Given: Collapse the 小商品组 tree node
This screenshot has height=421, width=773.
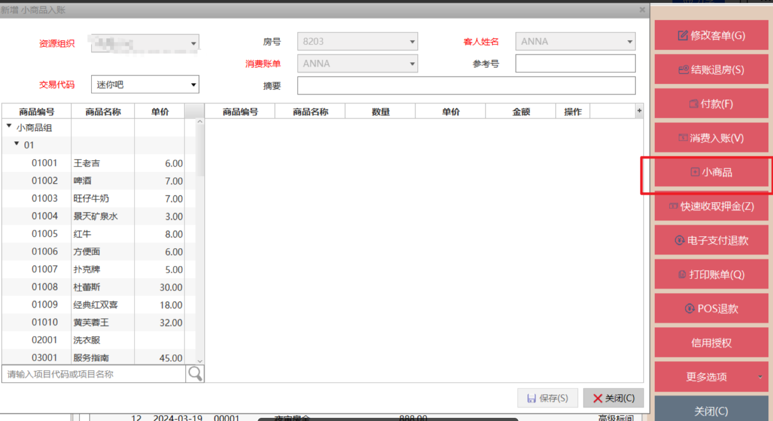Looking at the screenshot, I should (9, 127).
